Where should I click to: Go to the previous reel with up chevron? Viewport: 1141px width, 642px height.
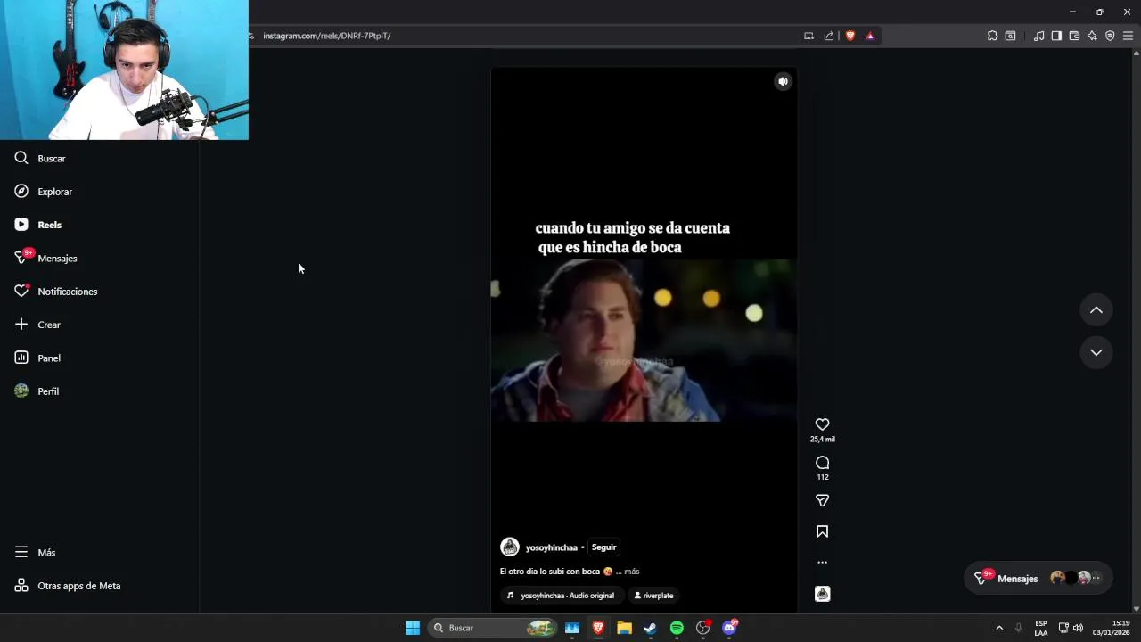1096,310
